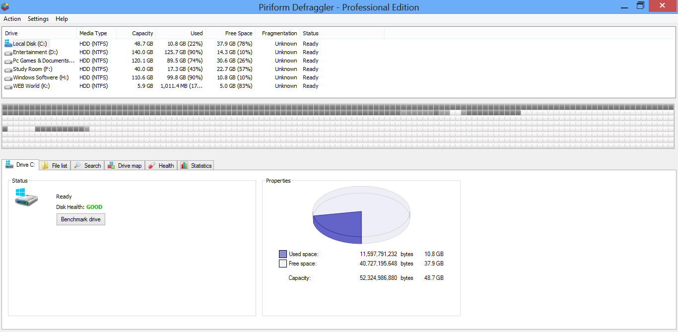The width and height of the screenshot is (678, 332).
Task: Click the bar-chart icon on the Statistics tab
Action: point(184,165)
